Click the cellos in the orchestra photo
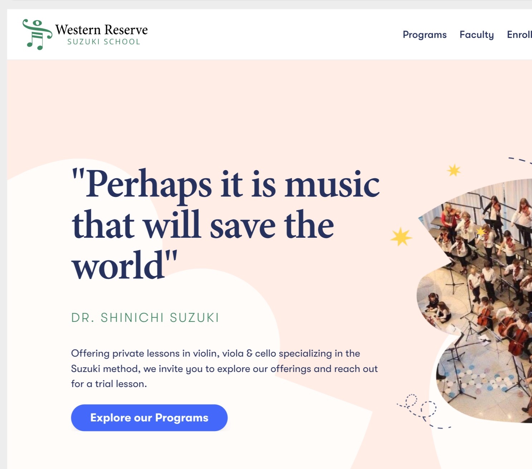 pos(501,329)
